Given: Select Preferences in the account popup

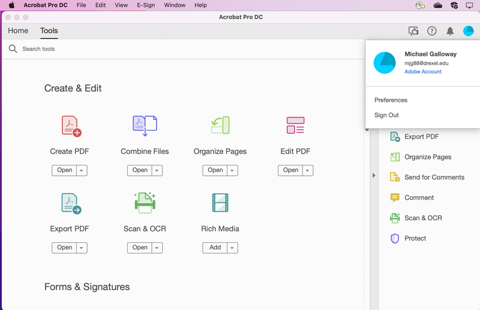Looking at the screenshot, I should (x=391, y=100).
